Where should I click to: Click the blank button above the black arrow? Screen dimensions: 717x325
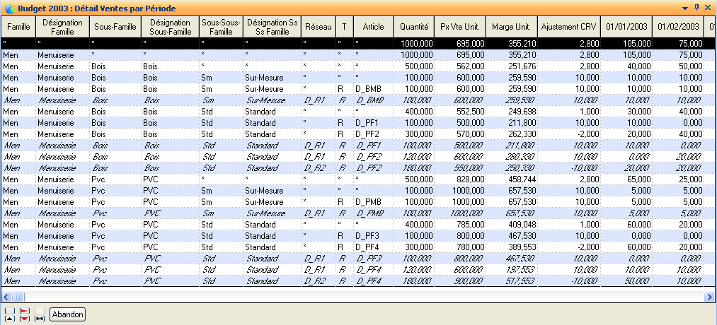coord(9,310)
